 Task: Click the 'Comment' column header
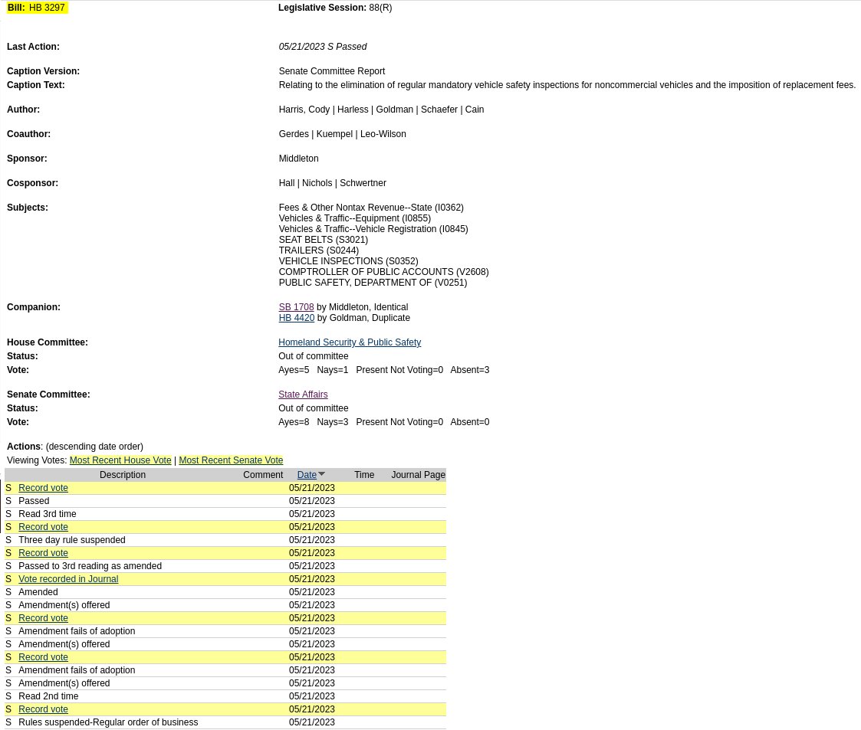(263, 475)
